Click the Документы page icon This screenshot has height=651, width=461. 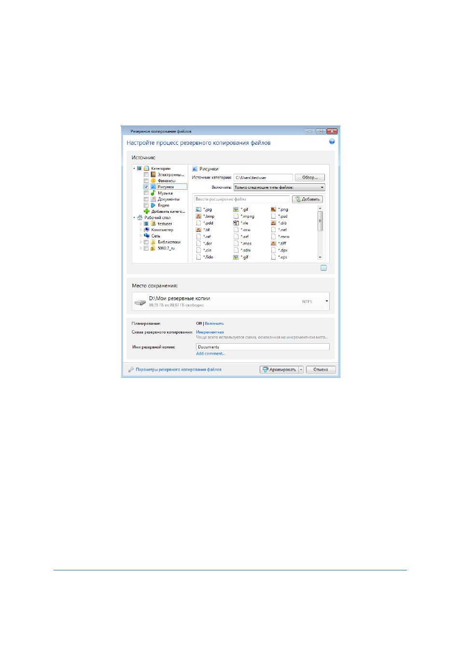(x=153, y=199)
